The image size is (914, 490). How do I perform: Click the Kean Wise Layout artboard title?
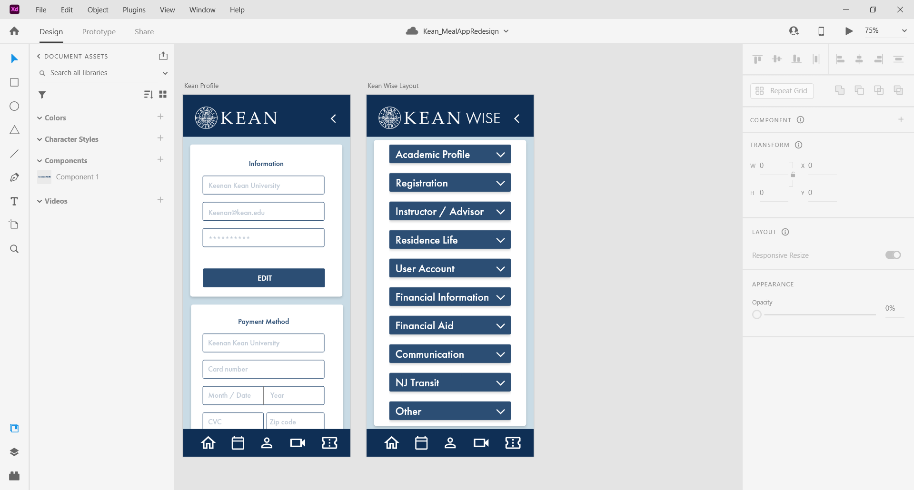coord(393,86)
